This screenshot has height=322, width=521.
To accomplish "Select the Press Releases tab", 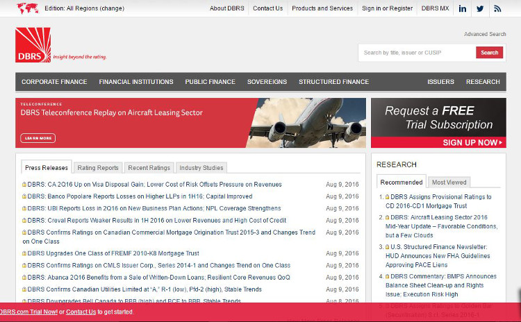I will pos(47,168).
